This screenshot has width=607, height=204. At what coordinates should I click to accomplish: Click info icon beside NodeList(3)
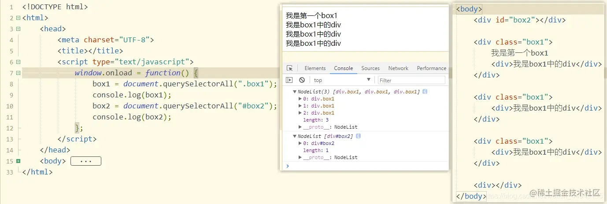coord(425,91)
